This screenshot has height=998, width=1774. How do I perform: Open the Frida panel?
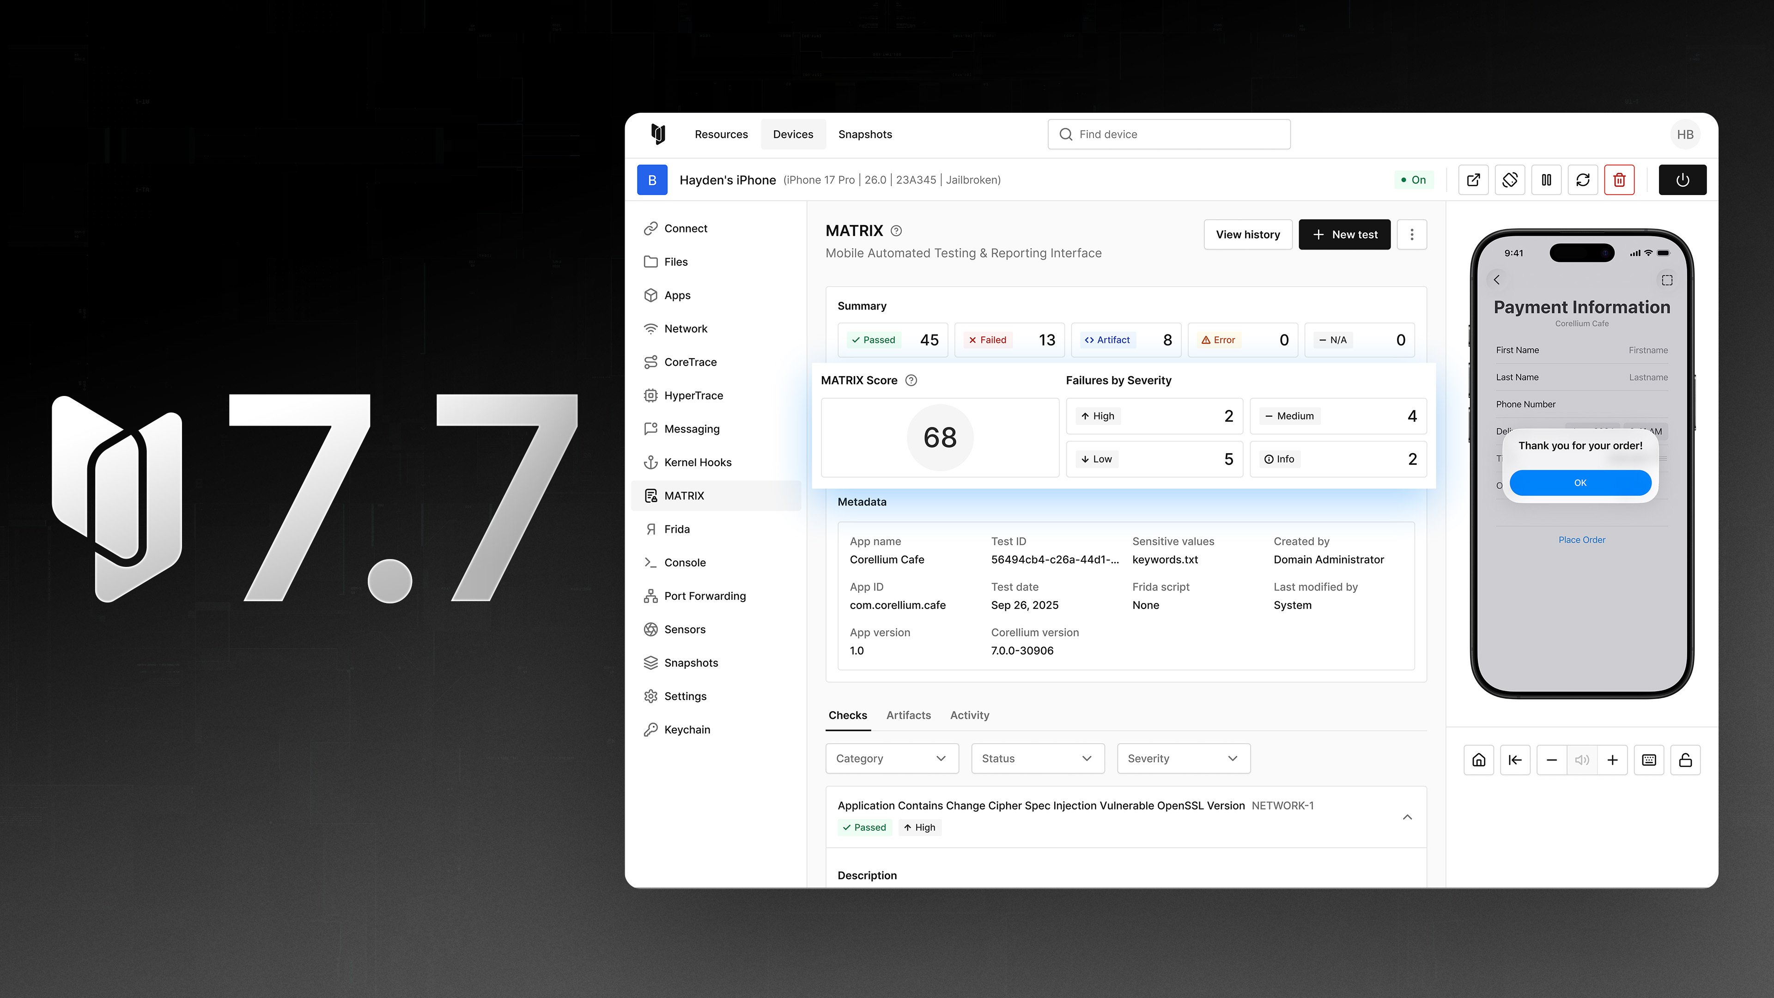tap(678, 528)
